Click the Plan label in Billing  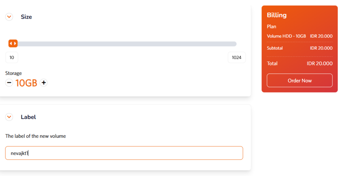tap(272, 27)
